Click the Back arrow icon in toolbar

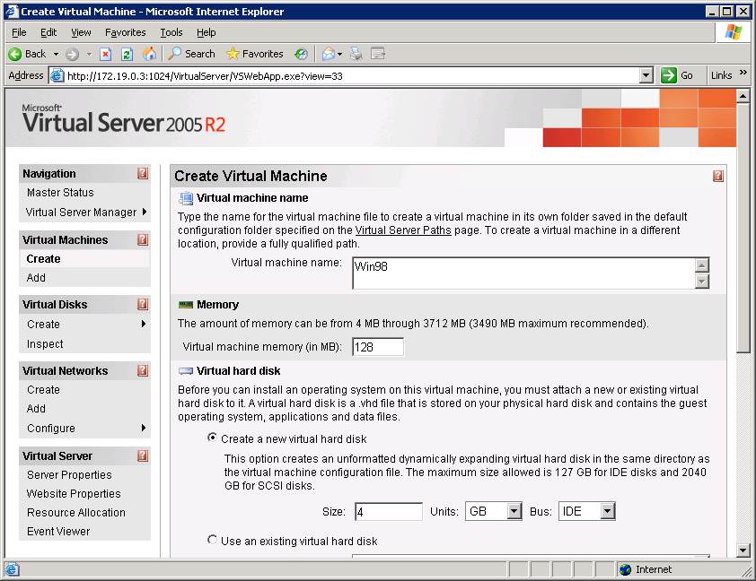click(x=15, y=54)
